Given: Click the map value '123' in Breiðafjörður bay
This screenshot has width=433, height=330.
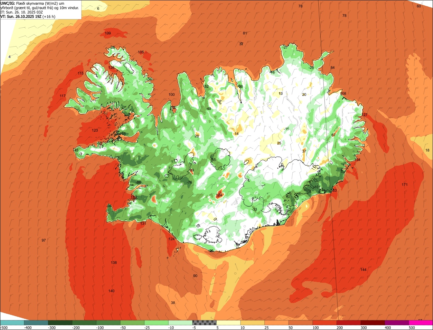Looking at the screenshot, I should point(95,130).
